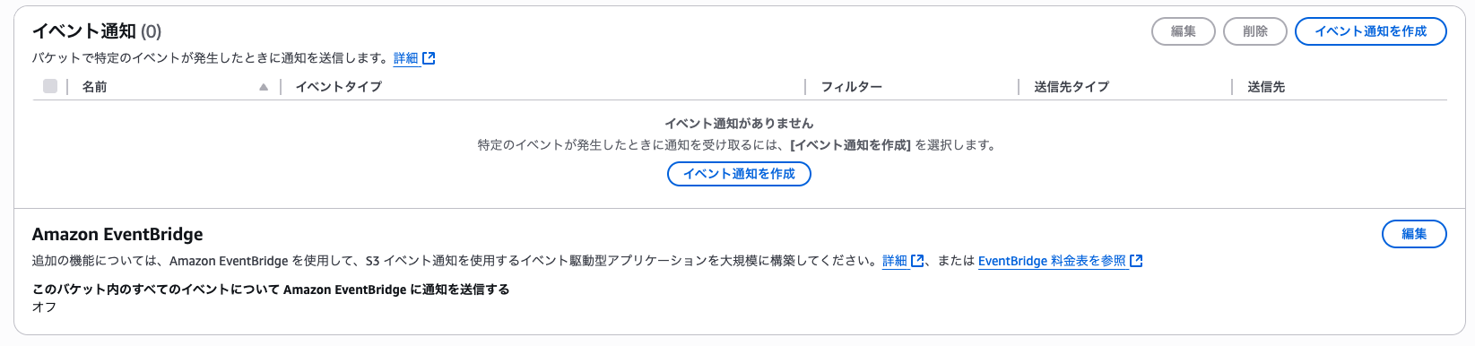This screenshot has width=1475, height=346.
Task: Sort by 名前 using the triangle icon
Action: pos(264,87)
